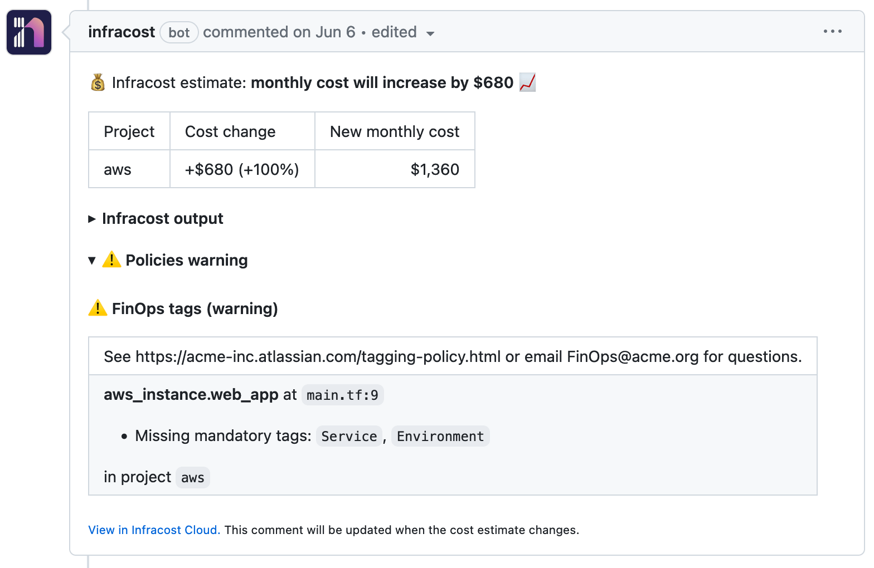The width and height of the screenshot is (874, 568).
Task: Click the FinOps tags warning icon
Action: coord(98,308)
